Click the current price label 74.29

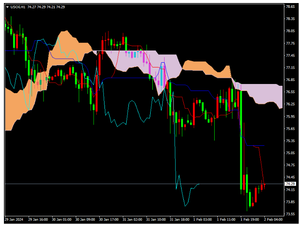[290, 184]
